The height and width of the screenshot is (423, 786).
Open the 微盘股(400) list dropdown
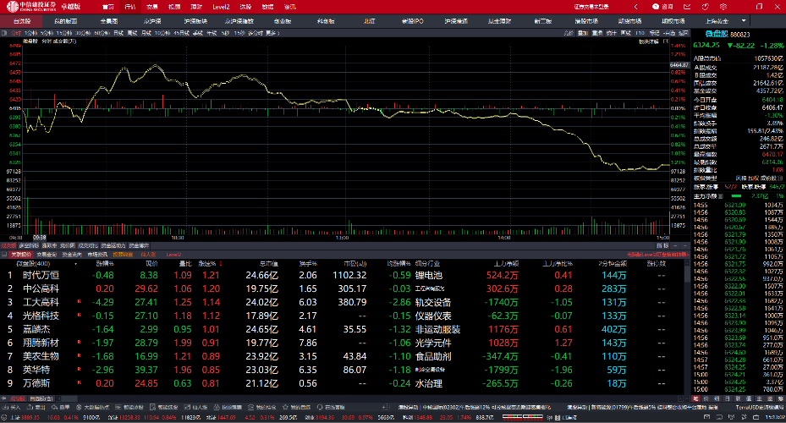(19, 262)
